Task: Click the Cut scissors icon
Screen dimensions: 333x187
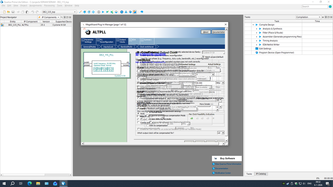Action: [18, 12]
